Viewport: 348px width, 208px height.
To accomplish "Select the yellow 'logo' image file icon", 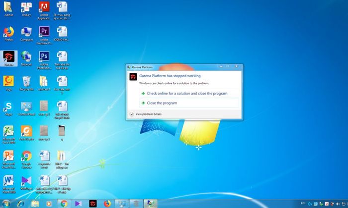I will pyautogui.click(x=8, y=83).
